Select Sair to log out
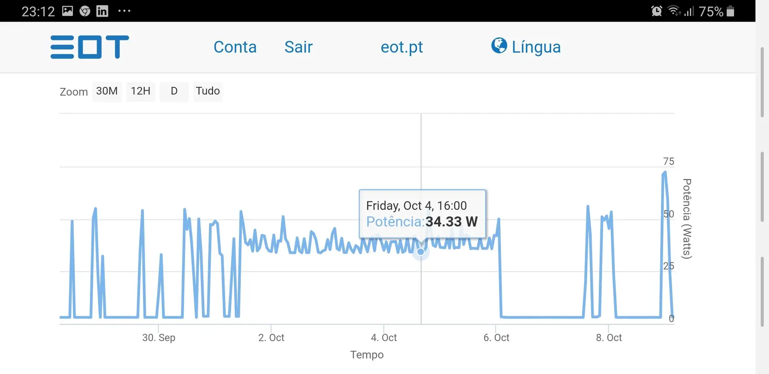Screen dimensions: 769x374 [x=298, y=47]
